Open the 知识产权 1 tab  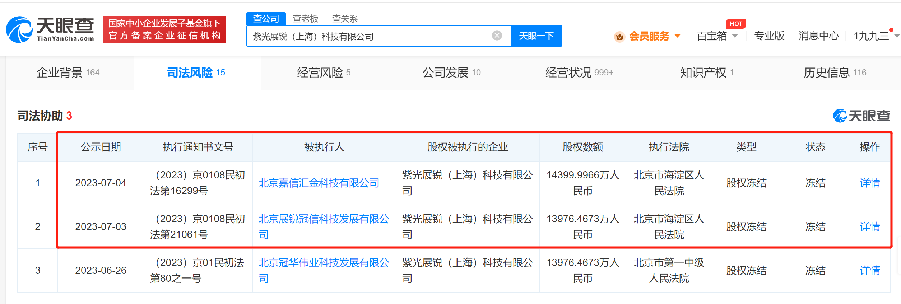tap(707, 73)
